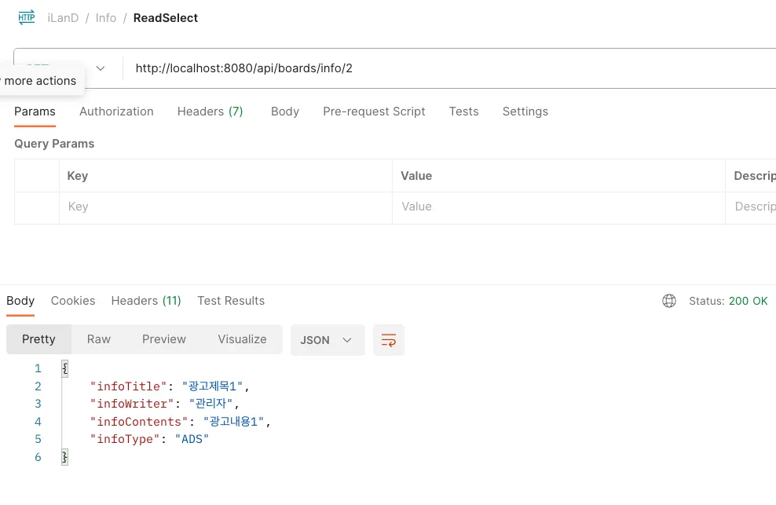This screenshot has height=505, width=776.
Task: Click the HTTP request type icon
Action: tap(27, 17)
